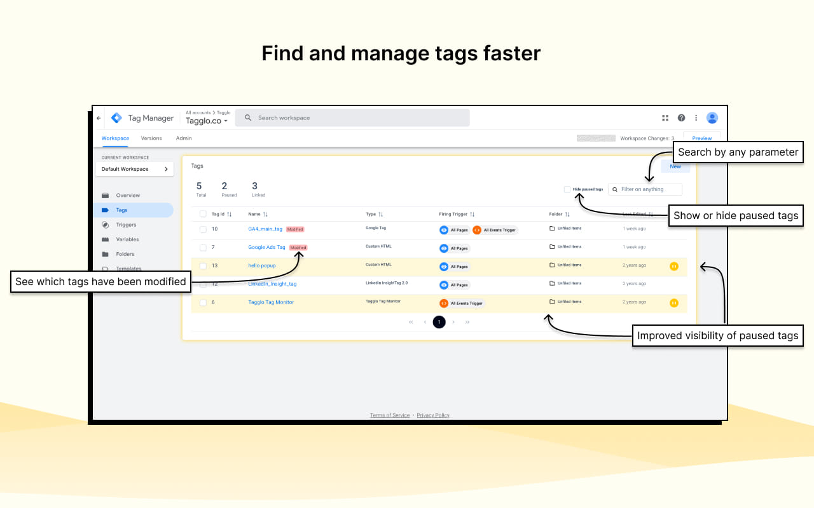This screenshot has height=508, width=814.
Task: Switch to the Versions tab
Action: (151, 138)
